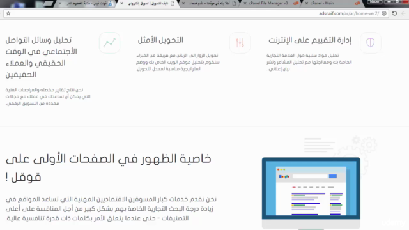View site information icon in address bar
Viewport: 409px width, 230px height.
384,13
